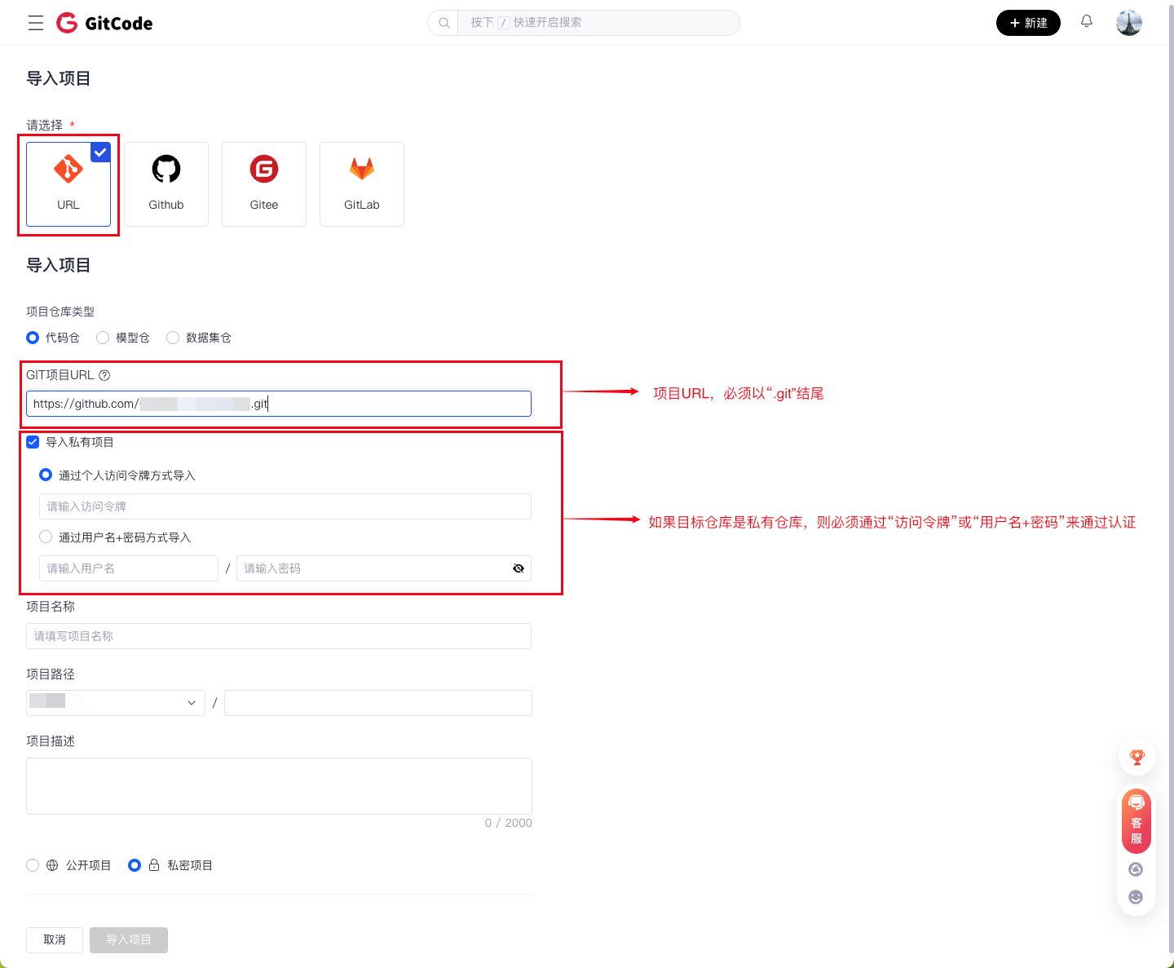Select 公开项目 visibility option
The width and height of the screenshot is (1174, 968).
[x=33, y=865]
